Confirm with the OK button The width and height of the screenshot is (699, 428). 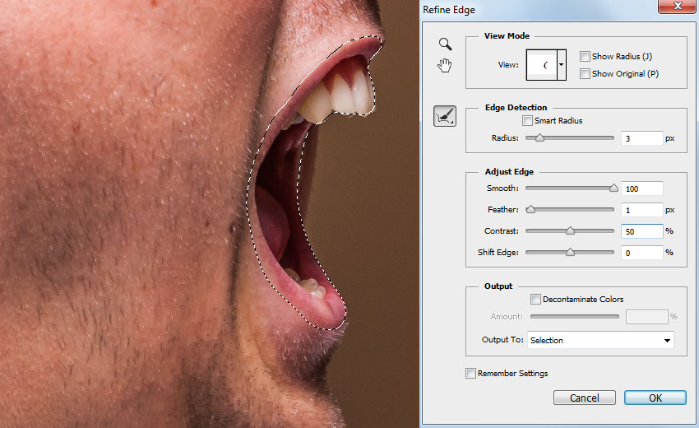point(655,398)
